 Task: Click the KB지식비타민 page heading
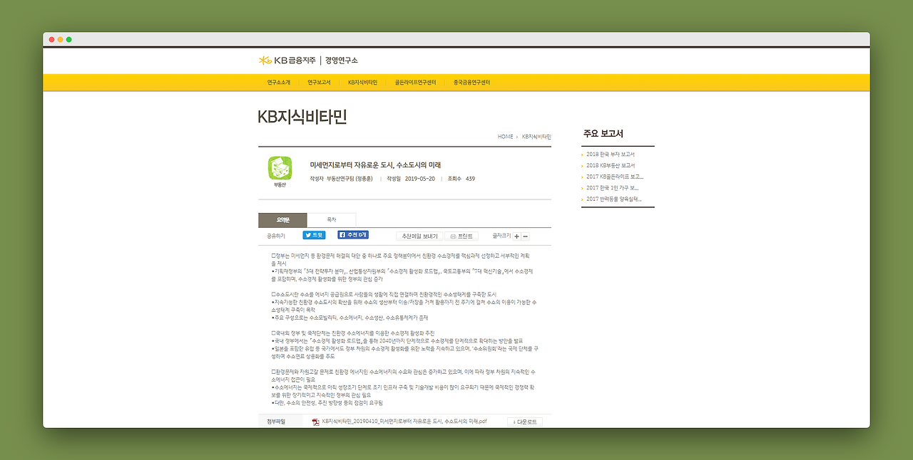(x=302, y=117)
